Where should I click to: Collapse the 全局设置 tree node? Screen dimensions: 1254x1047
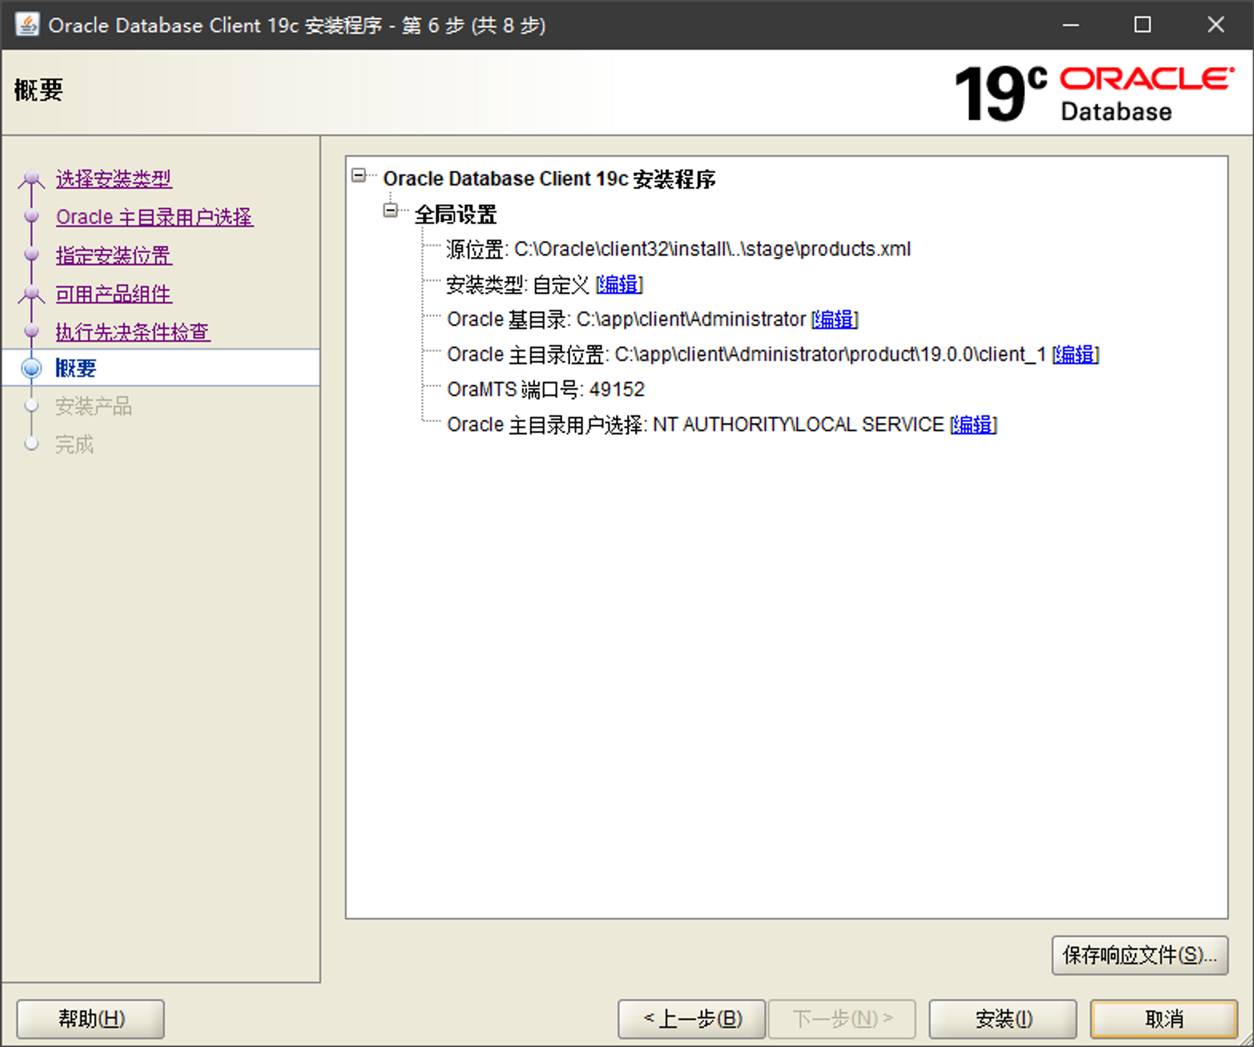click(x=391, y=210)
